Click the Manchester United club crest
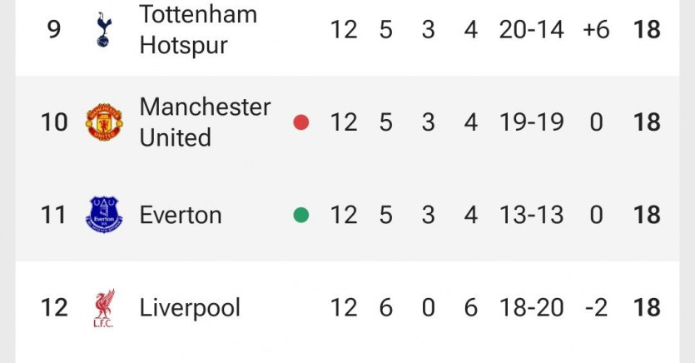Viewport: 695px width, 363px height. pos(104,122)
